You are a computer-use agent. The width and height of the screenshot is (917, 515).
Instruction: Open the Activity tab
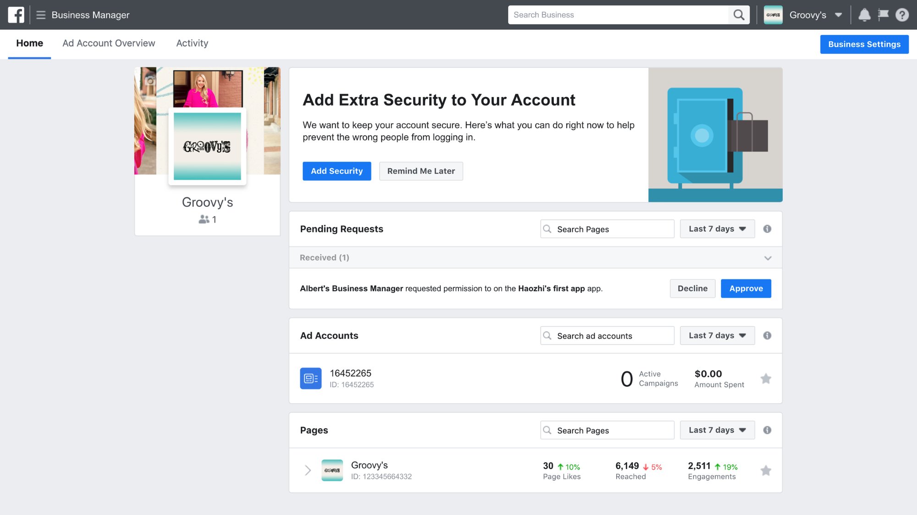[192, 43]
